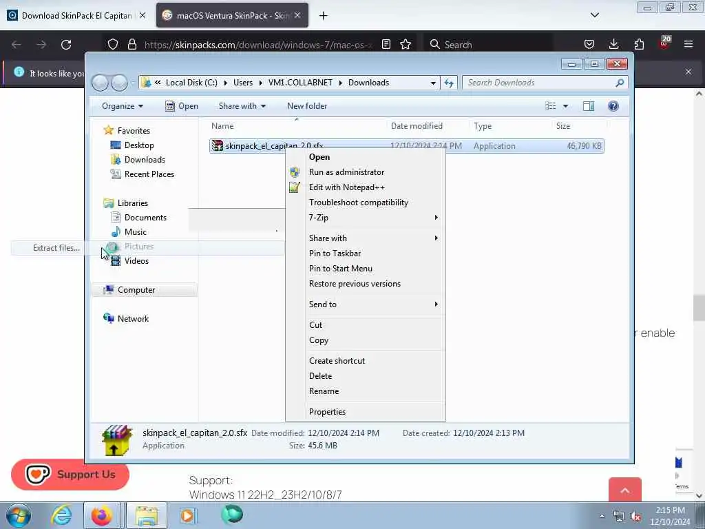Click the Downloads breadcrumb segment
Screen dimensions: 705x529
[369, 83]
